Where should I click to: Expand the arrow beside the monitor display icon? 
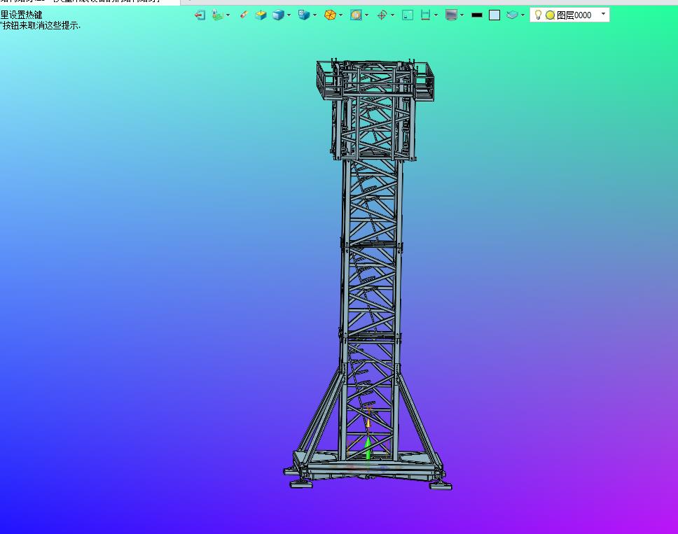coord(462,15)
